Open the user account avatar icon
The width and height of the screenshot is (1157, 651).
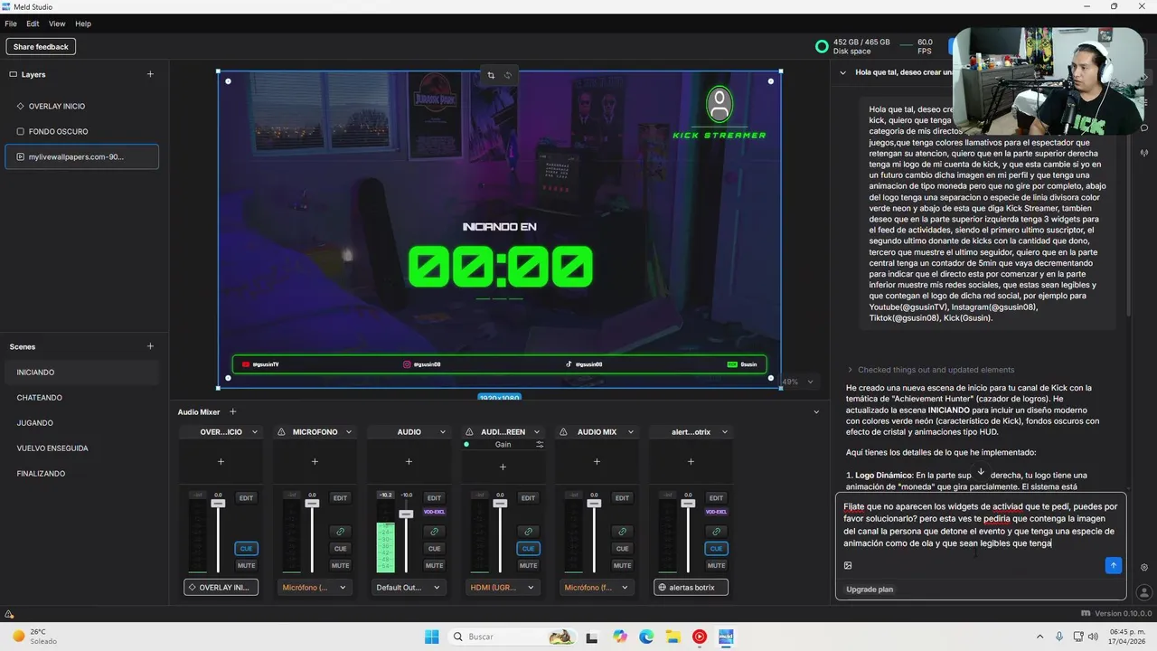click(x=1144, y=593)
